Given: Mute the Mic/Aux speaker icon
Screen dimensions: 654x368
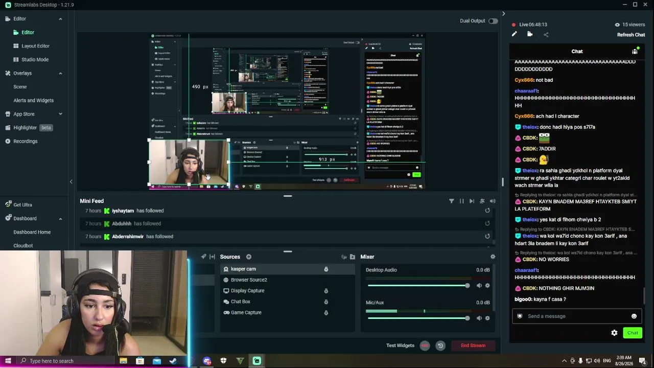Looking at the screenshot, I should (x=479, y=318).
